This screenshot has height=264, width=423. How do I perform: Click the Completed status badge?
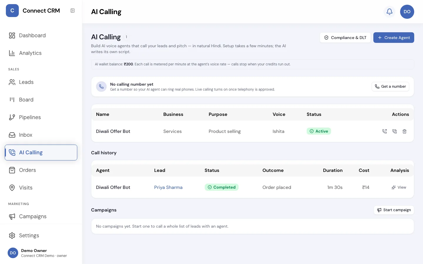tap(221, 187)
